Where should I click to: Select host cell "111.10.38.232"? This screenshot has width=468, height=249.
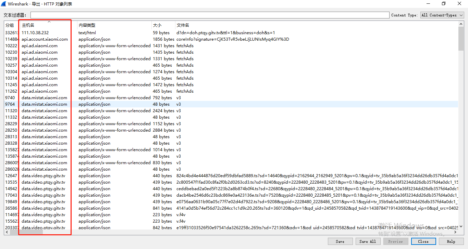point(35,33)
